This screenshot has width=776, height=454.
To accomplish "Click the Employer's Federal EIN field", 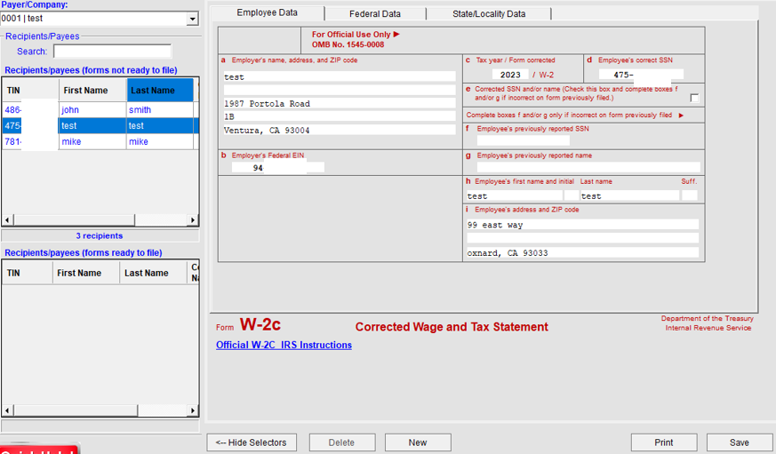I will (x=277, y=168).
